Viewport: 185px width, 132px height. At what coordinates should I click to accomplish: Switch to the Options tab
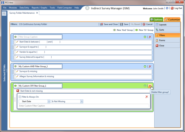(x=156, y=19)
